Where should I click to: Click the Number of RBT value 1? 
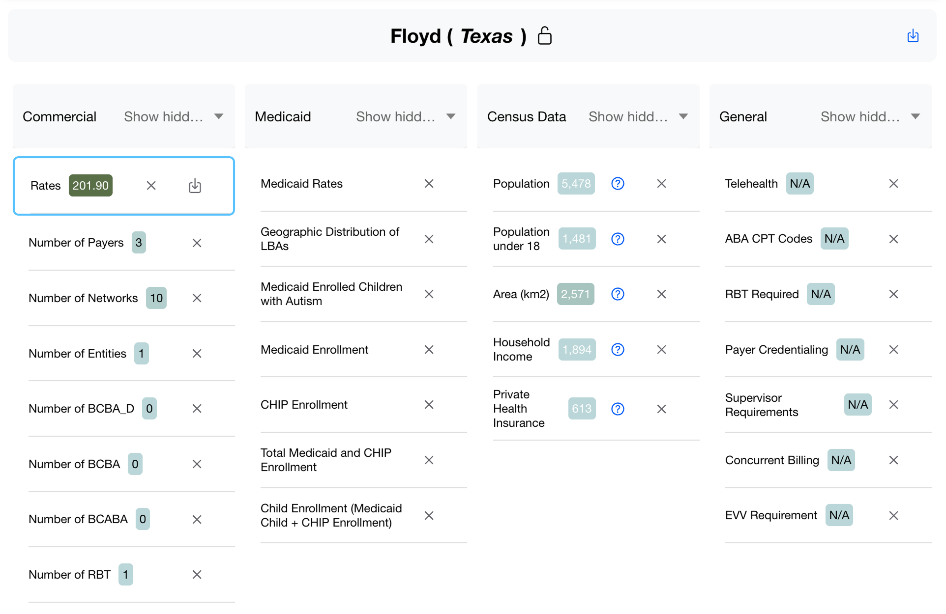126,575
